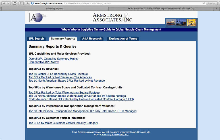Click the ships and trucks banner thumbnail
Viewport: 220px width, 140px height.
point(181,22)
